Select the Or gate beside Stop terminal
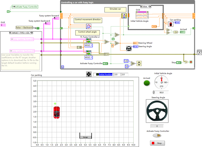 pyautogui.click(x=186, y=62)
